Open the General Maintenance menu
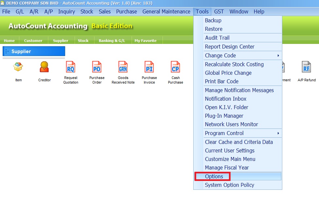 click(166, 11)
